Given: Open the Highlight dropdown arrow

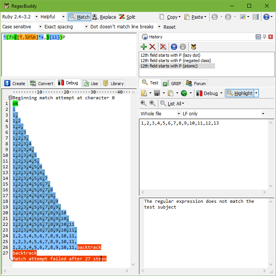Looking at the screenshot, I should (x=256, y=93).
